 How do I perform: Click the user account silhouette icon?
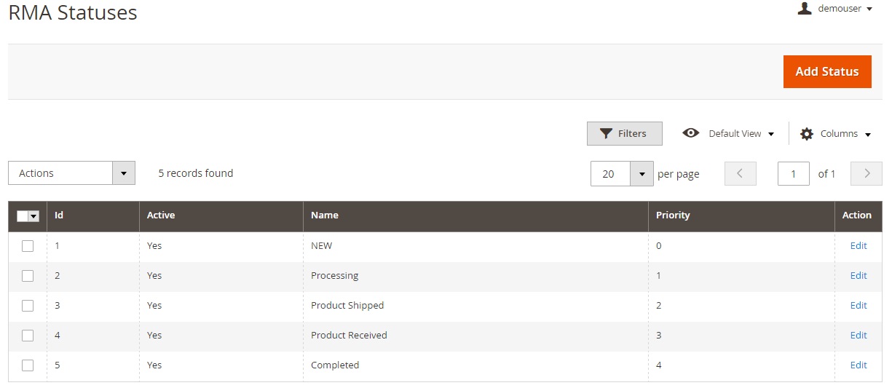[x=805, y=9]
